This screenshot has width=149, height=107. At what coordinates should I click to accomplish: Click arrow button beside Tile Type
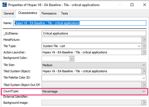point(144,46)
